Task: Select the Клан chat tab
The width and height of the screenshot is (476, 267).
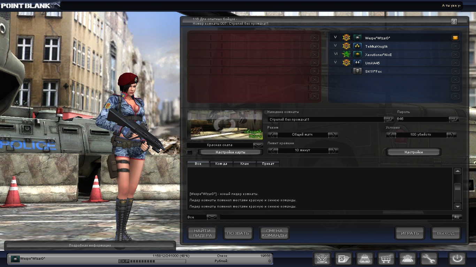Action: pos(245,163)
